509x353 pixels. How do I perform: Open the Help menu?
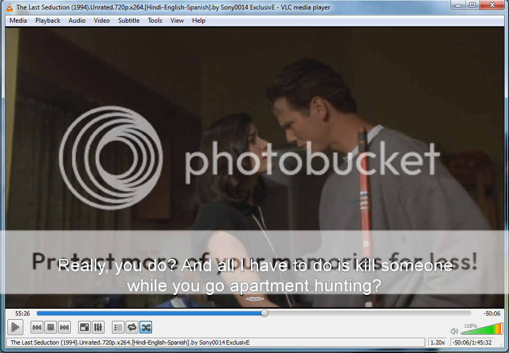[199, 21]
